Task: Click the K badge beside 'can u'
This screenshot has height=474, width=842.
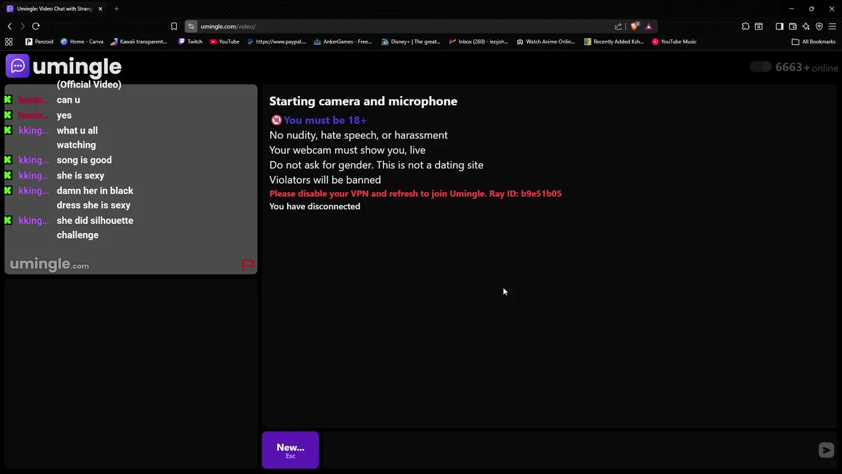Action: tap(8, 99)
